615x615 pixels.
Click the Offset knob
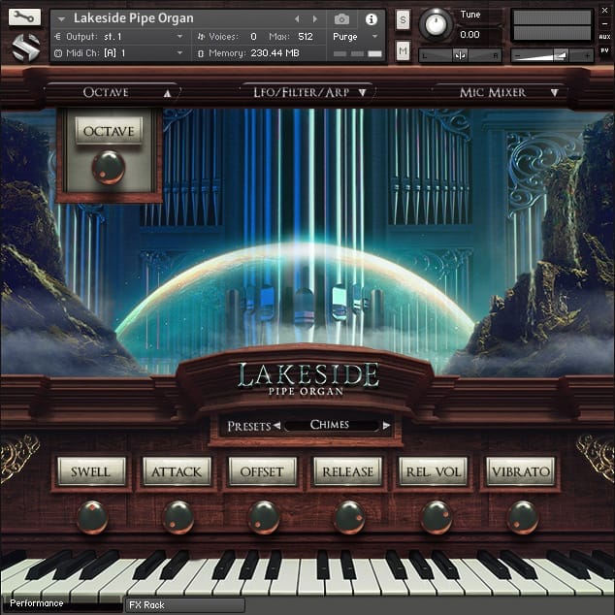tap(264, 518)
